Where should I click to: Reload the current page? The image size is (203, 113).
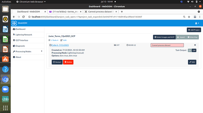click(24, 17)
